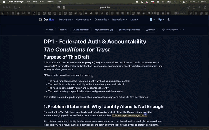Open Spotlight search in menu bar
Screen dimensions: 209x130
point(180,2)
